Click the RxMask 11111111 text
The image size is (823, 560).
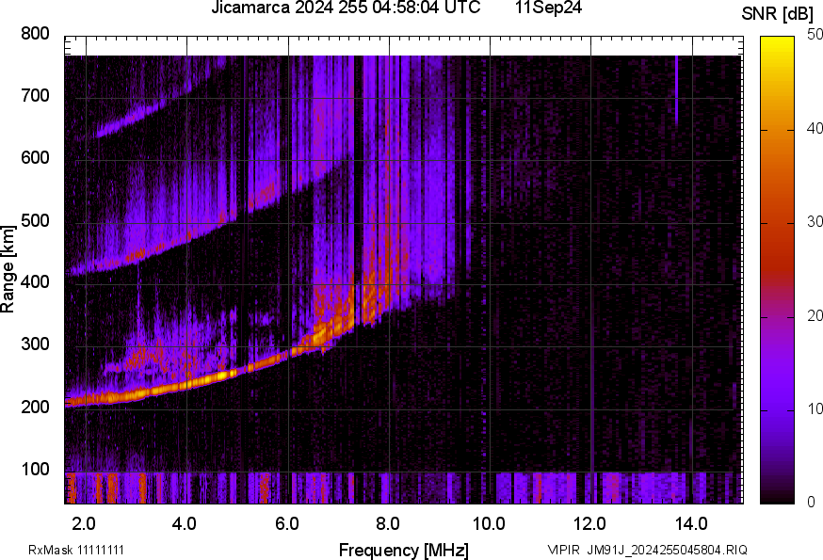76,550
